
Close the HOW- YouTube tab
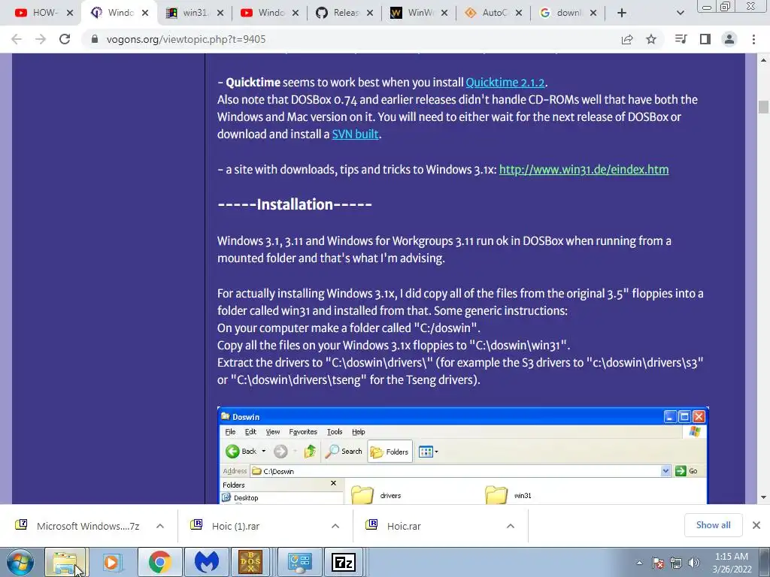(70, 13)
